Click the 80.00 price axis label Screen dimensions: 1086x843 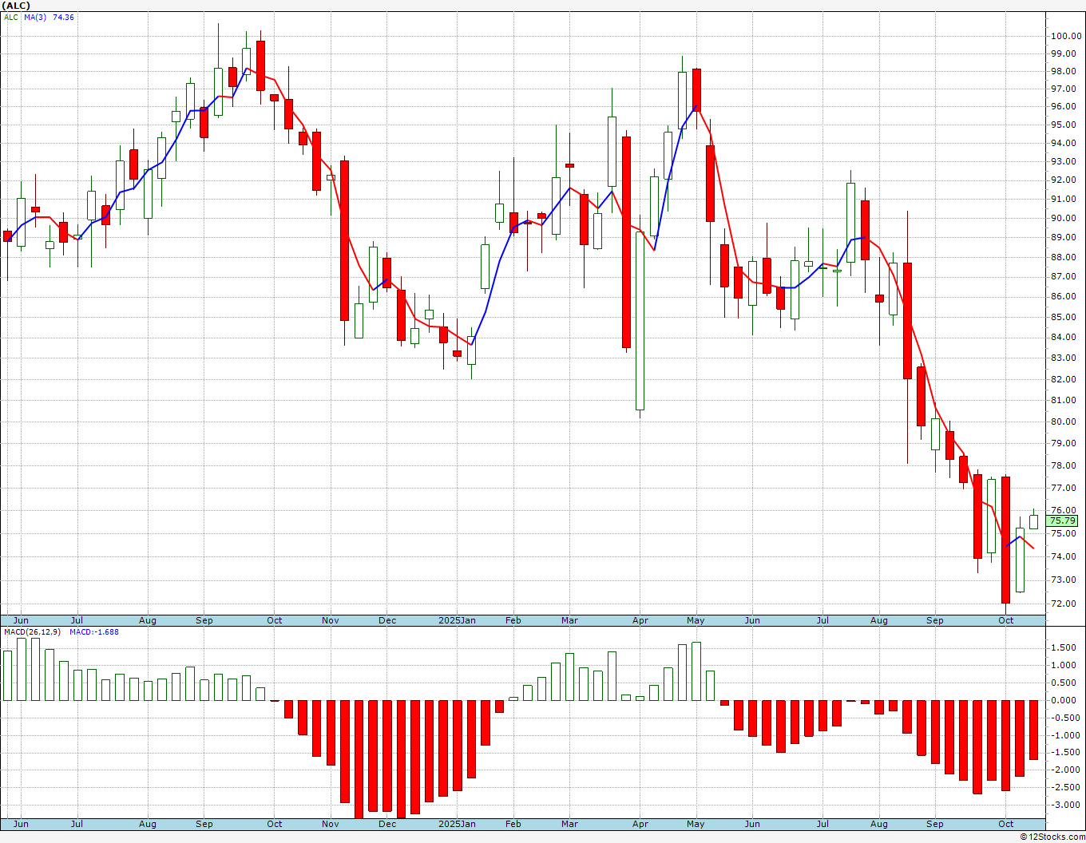pos(1063,421)
